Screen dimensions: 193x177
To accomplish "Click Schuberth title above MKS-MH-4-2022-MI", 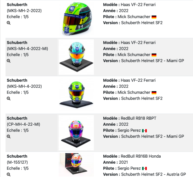I will point(17,42).
